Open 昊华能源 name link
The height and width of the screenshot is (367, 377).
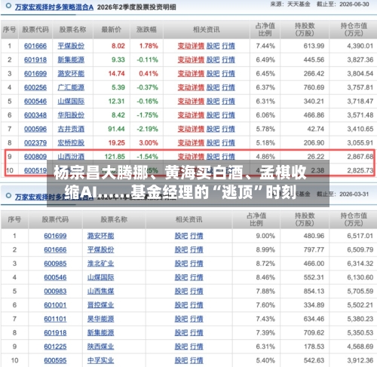point(100,319)
